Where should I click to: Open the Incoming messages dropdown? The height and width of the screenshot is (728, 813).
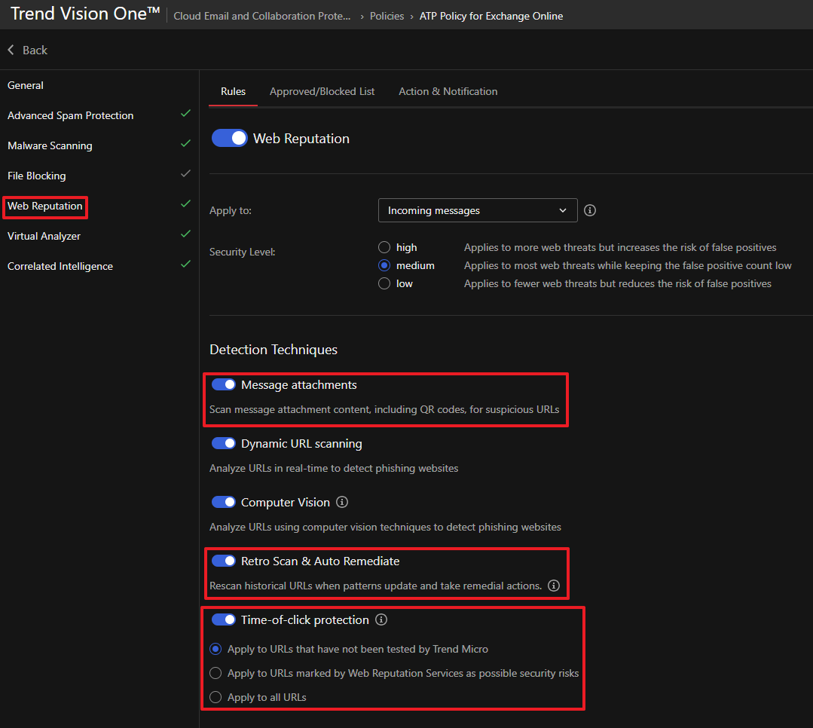pos(477,210)
